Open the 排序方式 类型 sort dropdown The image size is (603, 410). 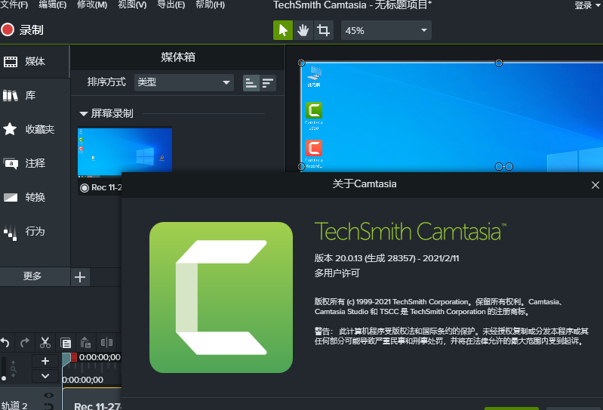184,82
